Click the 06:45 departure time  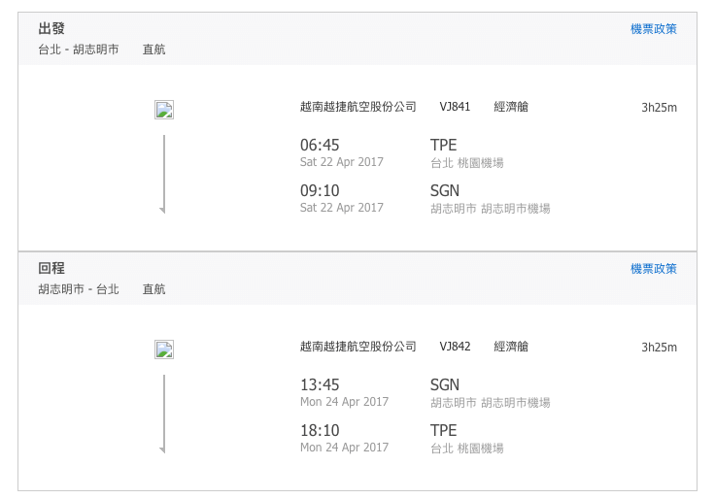(x=320, y=145)
